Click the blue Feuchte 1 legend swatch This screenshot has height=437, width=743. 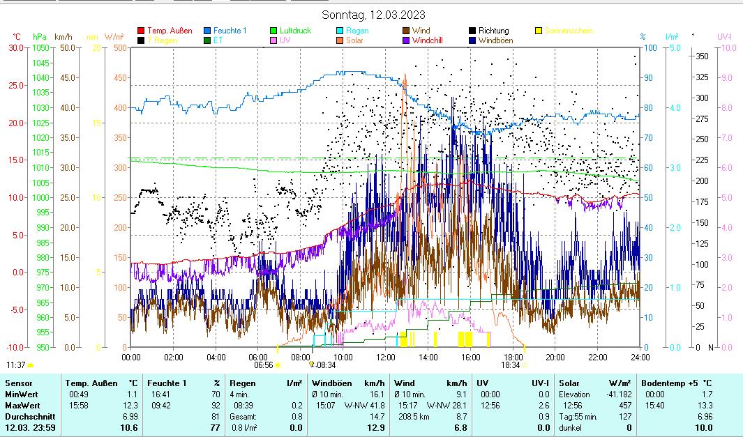click(x=207, y=31)
